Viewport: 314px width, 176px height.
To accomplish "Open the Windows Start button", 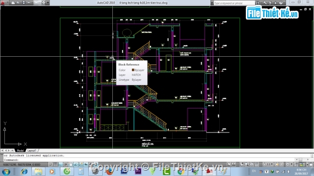I will pyautogui.click(x=6, y=172).
